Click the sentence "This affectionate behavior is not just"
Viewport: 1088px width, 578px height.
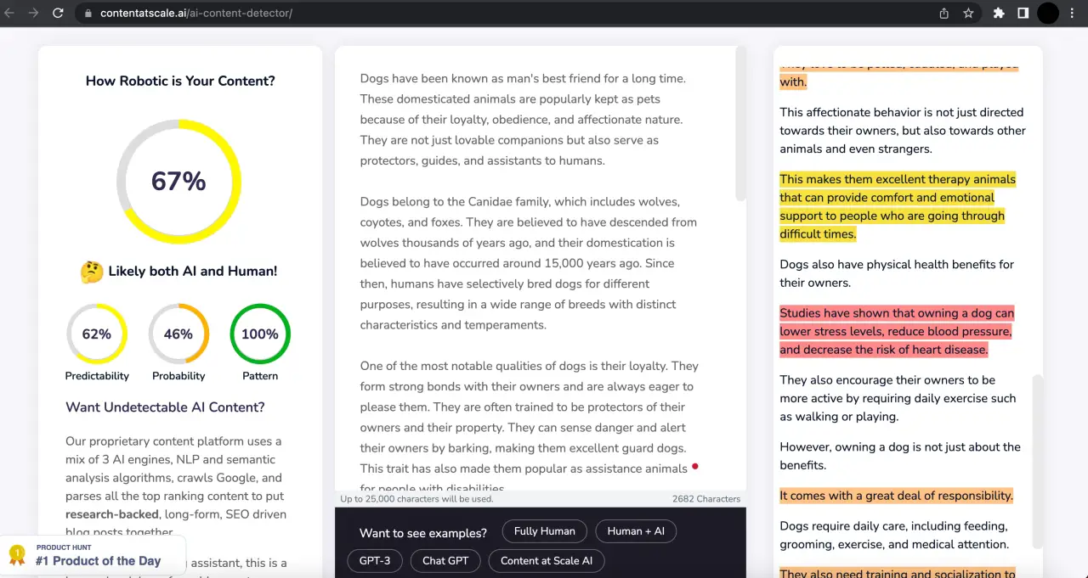[x=903, y=131]
